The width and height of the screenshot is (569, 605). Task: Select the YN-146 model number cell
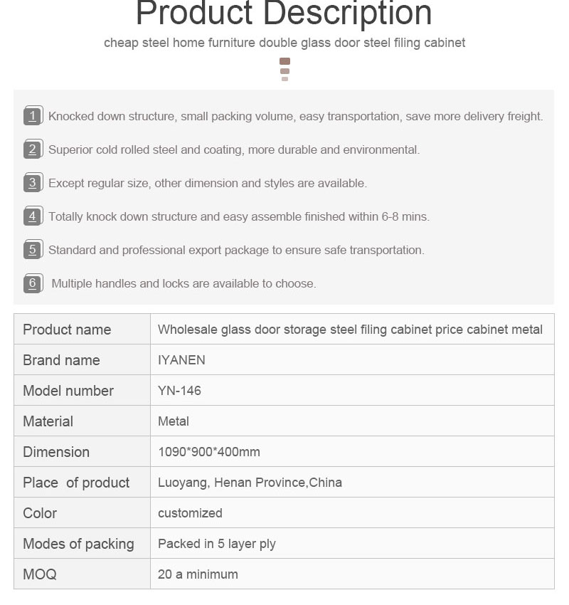point(352,390)
